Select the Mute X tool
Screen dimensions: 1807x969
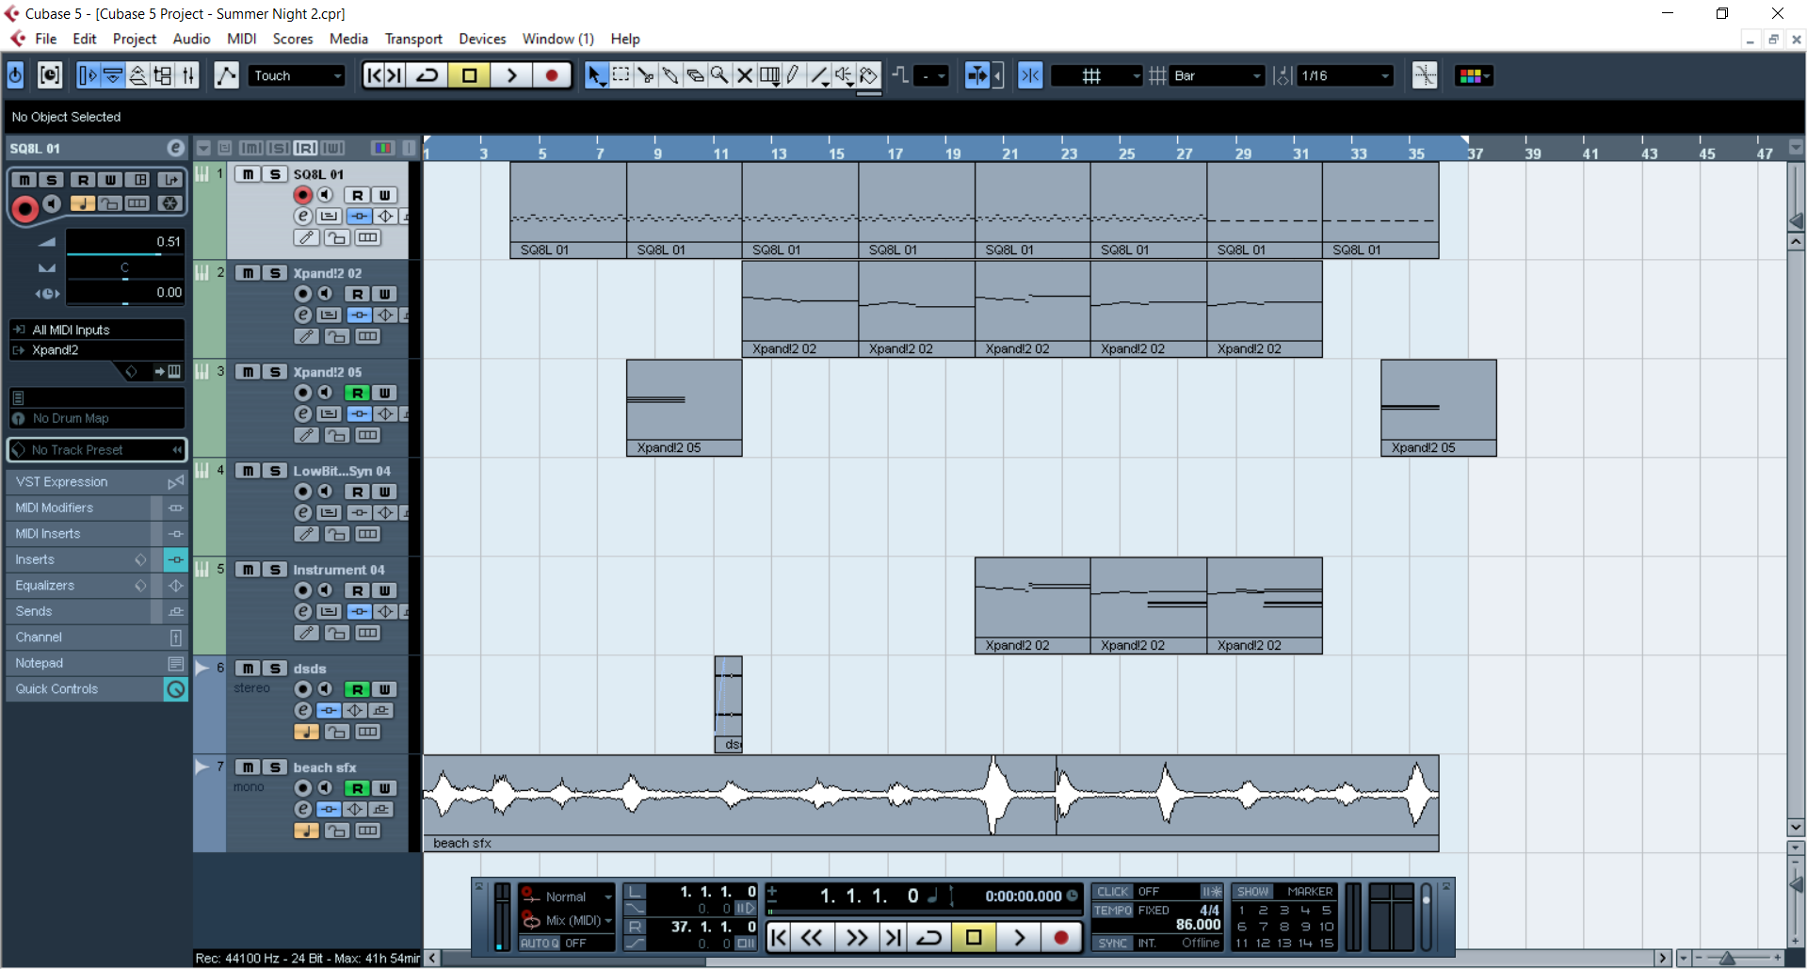point(744,75)
